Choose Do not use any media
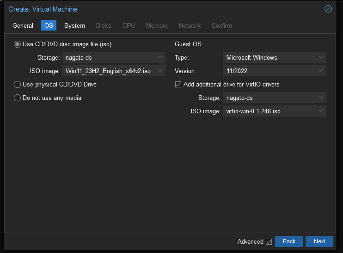Screen dimensions: 343x253 pyautogui.click(x=18, y=98)
